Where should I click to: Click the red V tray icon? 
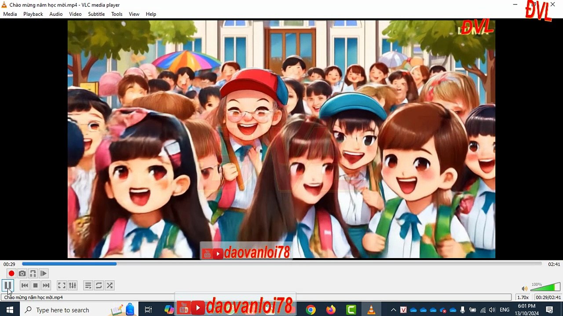click(x=403, y=310)
